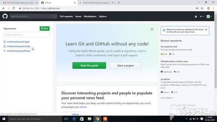Open the notifications bell
The height and width of the screenshot is (122, 217).
tap(196, 17)
